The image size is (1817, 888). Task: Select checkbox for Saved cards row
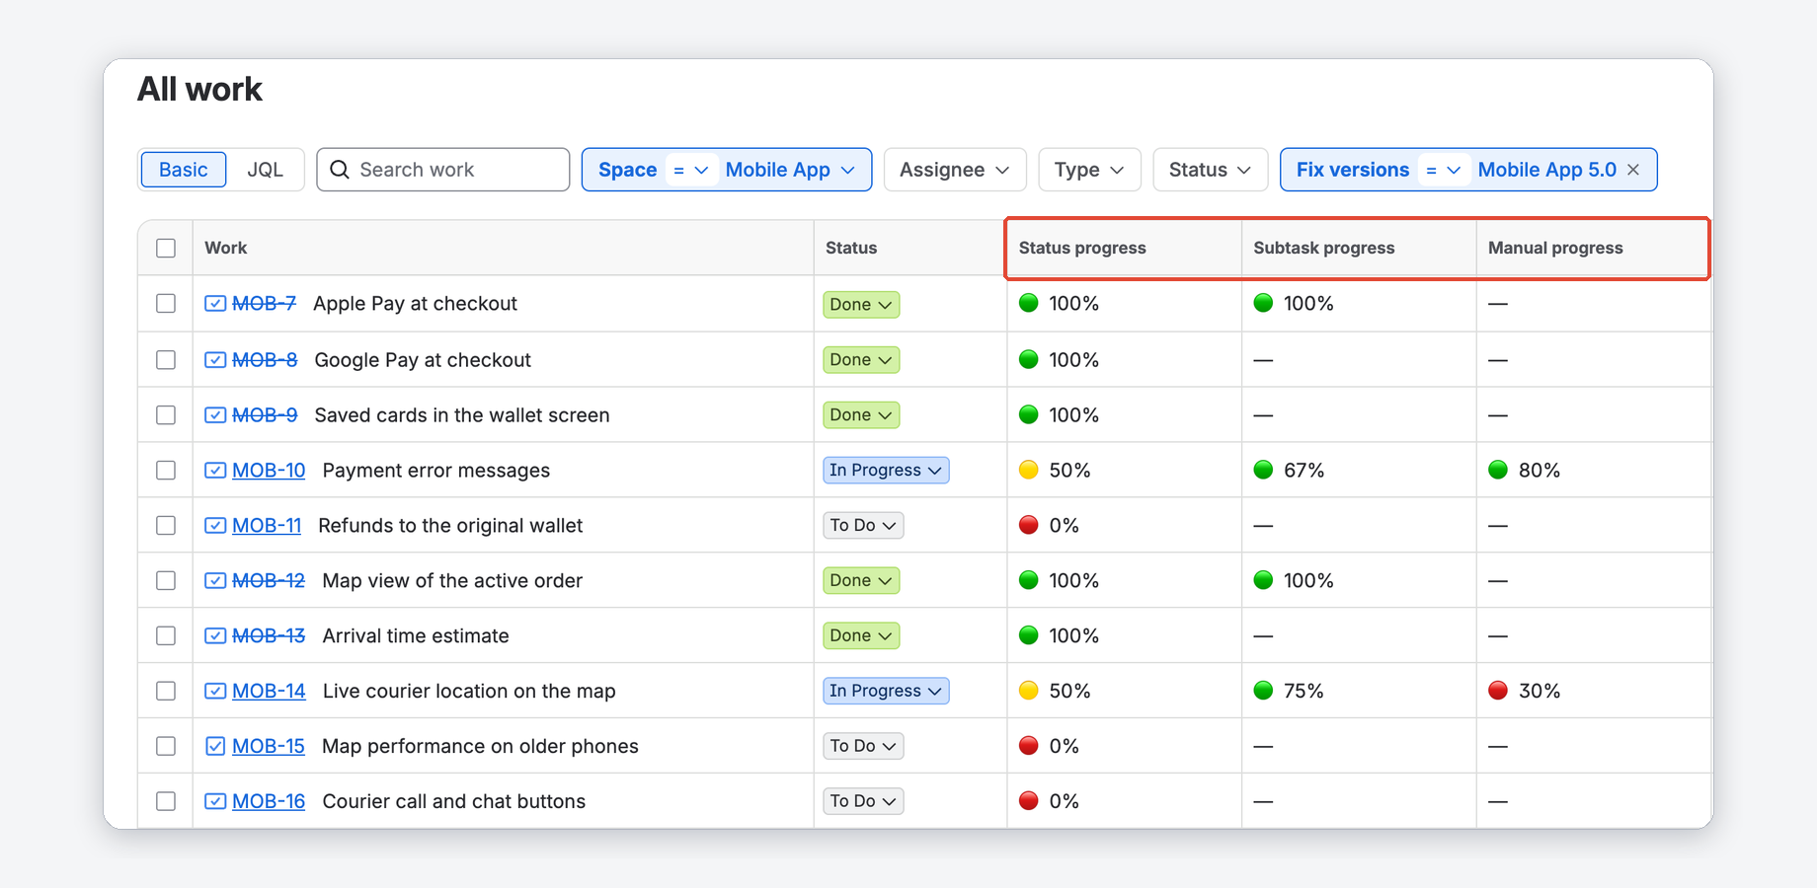(166, 414)
